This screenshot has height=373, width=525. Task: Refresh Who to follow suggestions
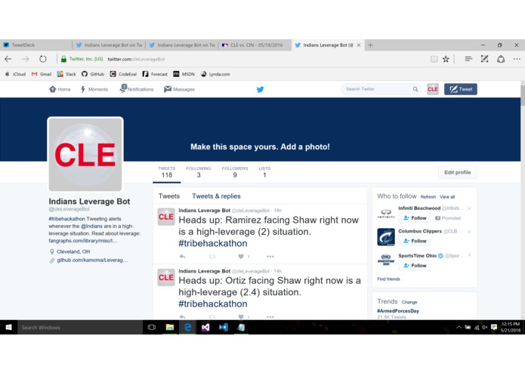pyautogui.click(x=428, y=197)
